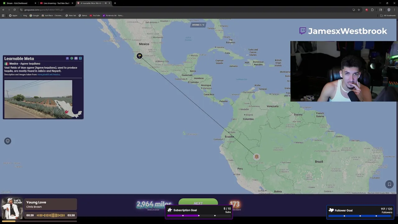The image size is (398, 224).
Task: Click the Follower Goal progress bar
Action: pos(360,216)
